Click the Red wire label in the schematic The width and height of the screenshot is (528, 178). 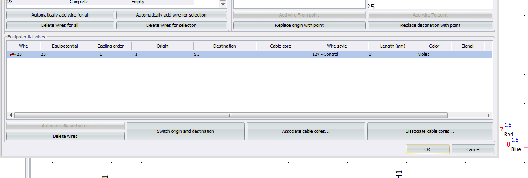(508, 135)
